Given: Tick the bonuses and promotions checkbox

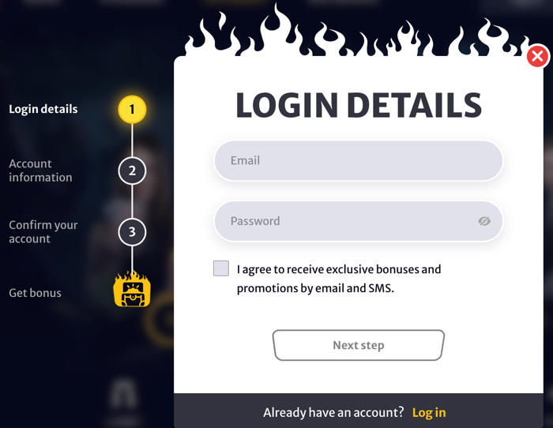Looking at the screenshot, I should pyautogui.click(x=221, y=268).
